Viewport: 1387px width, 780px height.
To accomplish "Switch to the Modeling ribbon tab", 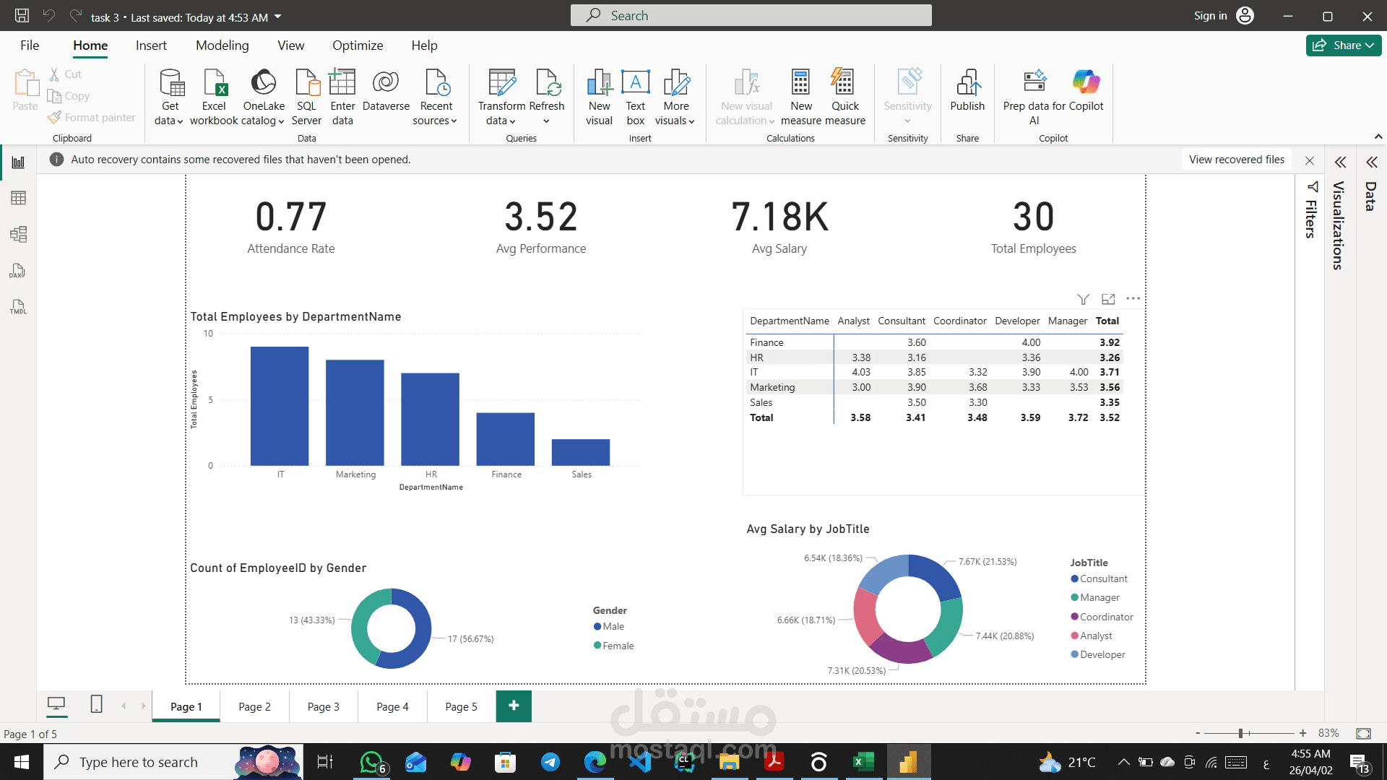I will tap(222, 45).
